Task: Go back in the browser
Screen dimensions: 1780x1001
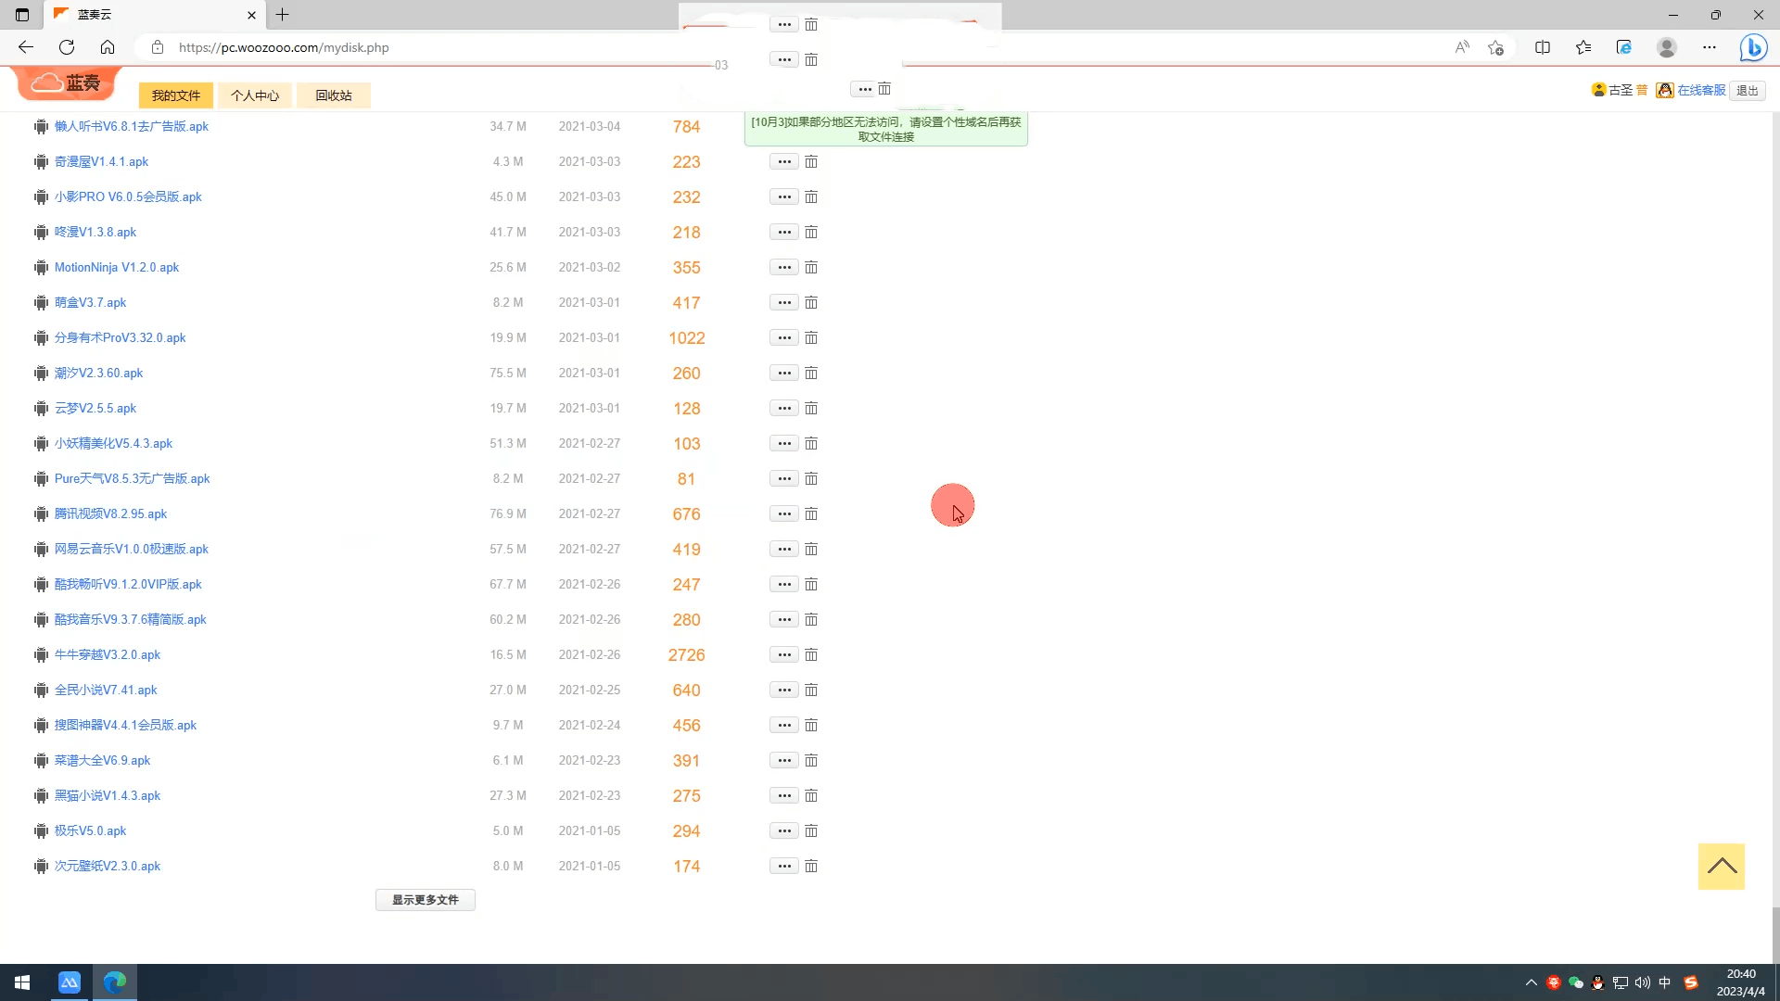Action: click(x=26, y=47)
